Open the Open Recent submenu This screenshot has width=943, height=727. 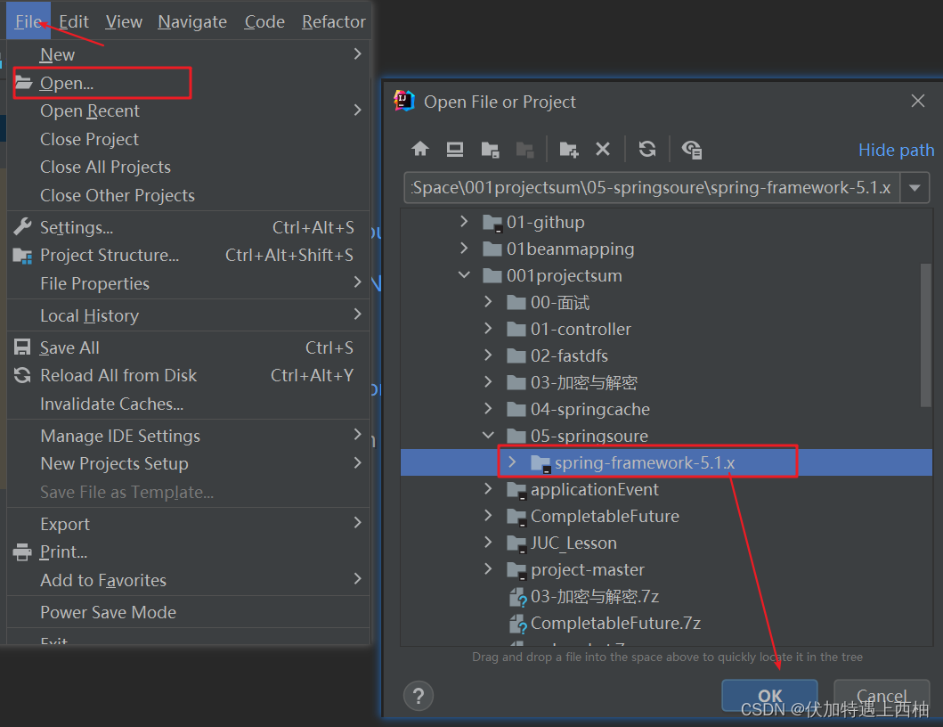188,110
